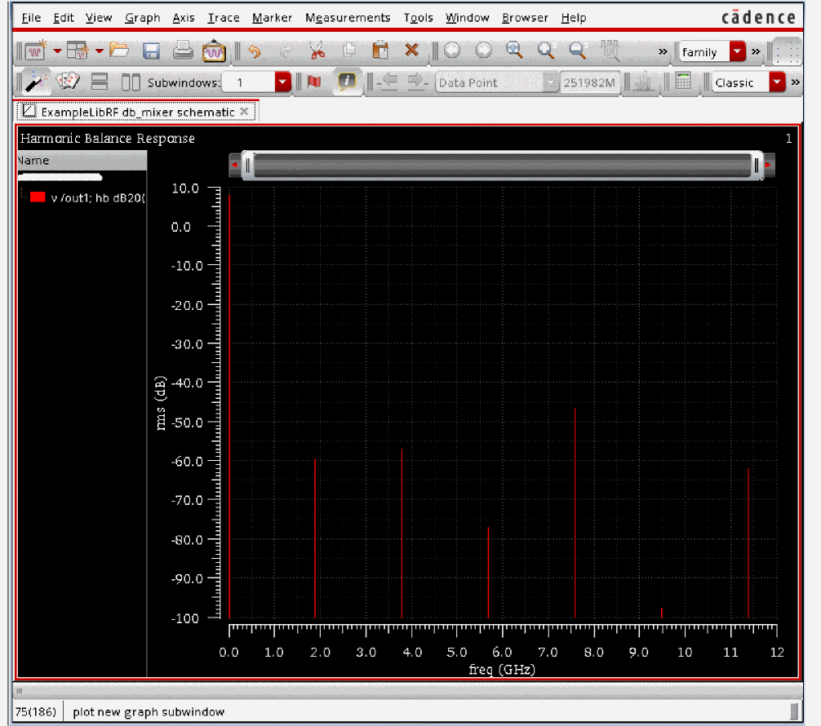This screenshot has width=821, height=726.
Task: Click the red X delete icon
Action: point(411,51)
